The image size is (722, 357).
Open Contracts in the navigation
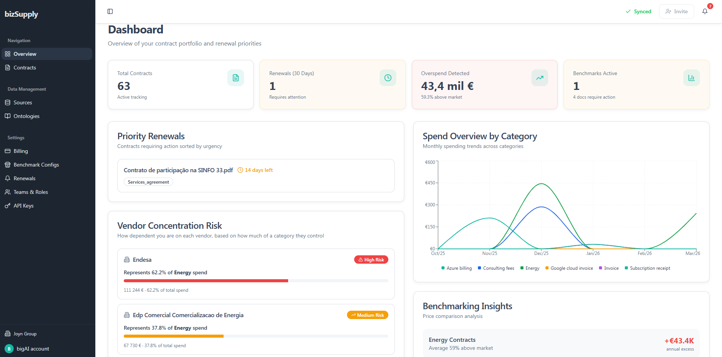tap(25, 68)
